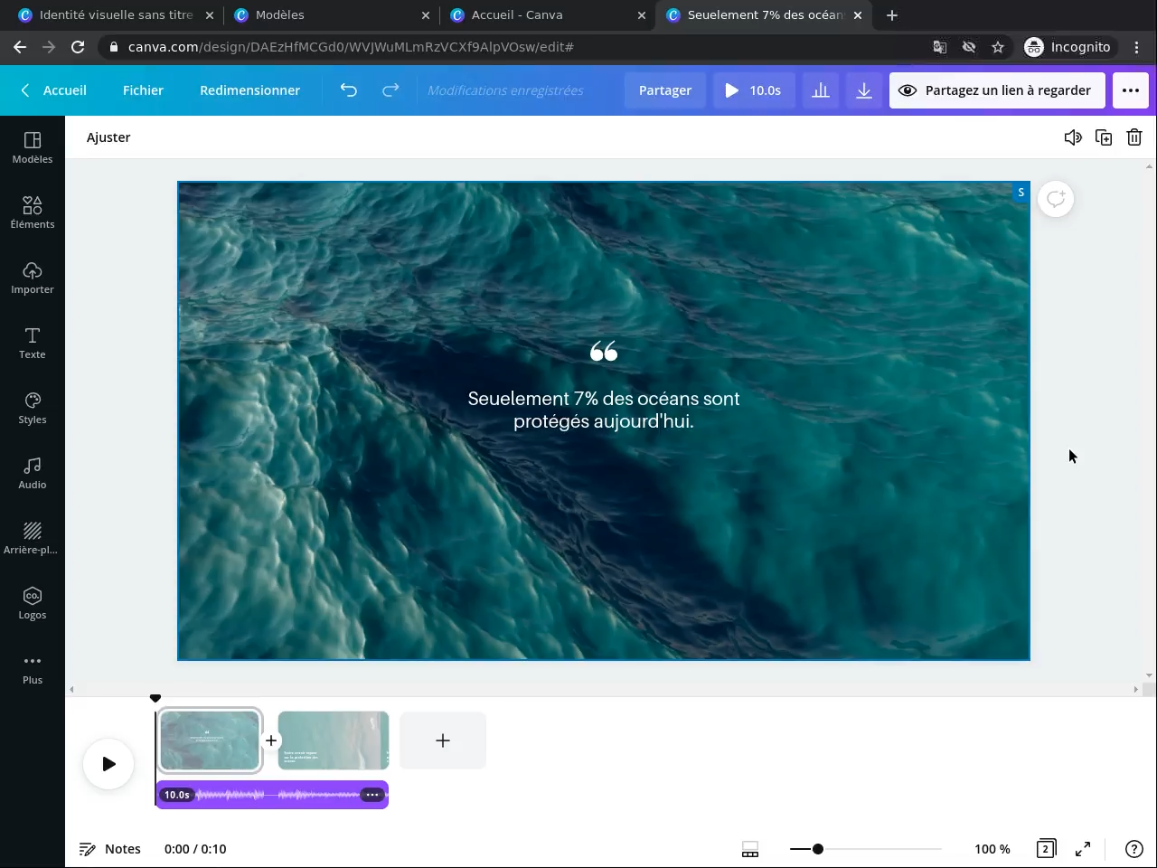Select the second page thumbnail in timeline
The image size is (1157, 868).
pos(334,741)
